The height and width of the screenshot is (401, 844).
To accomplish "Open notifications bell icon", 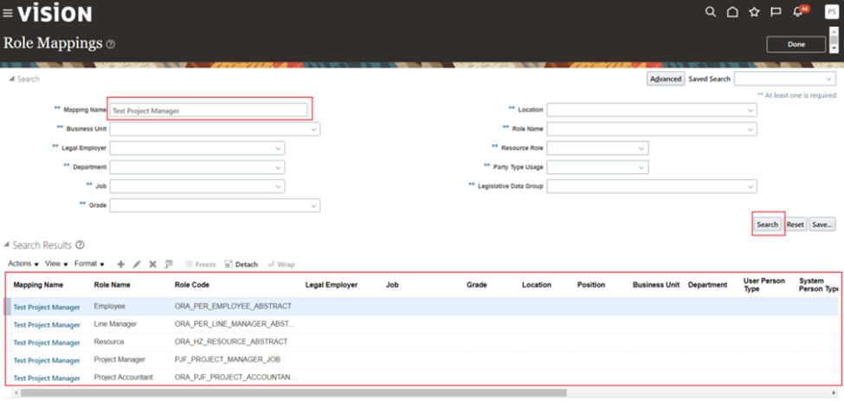I will pyautogui.click(x=797, y=12).
